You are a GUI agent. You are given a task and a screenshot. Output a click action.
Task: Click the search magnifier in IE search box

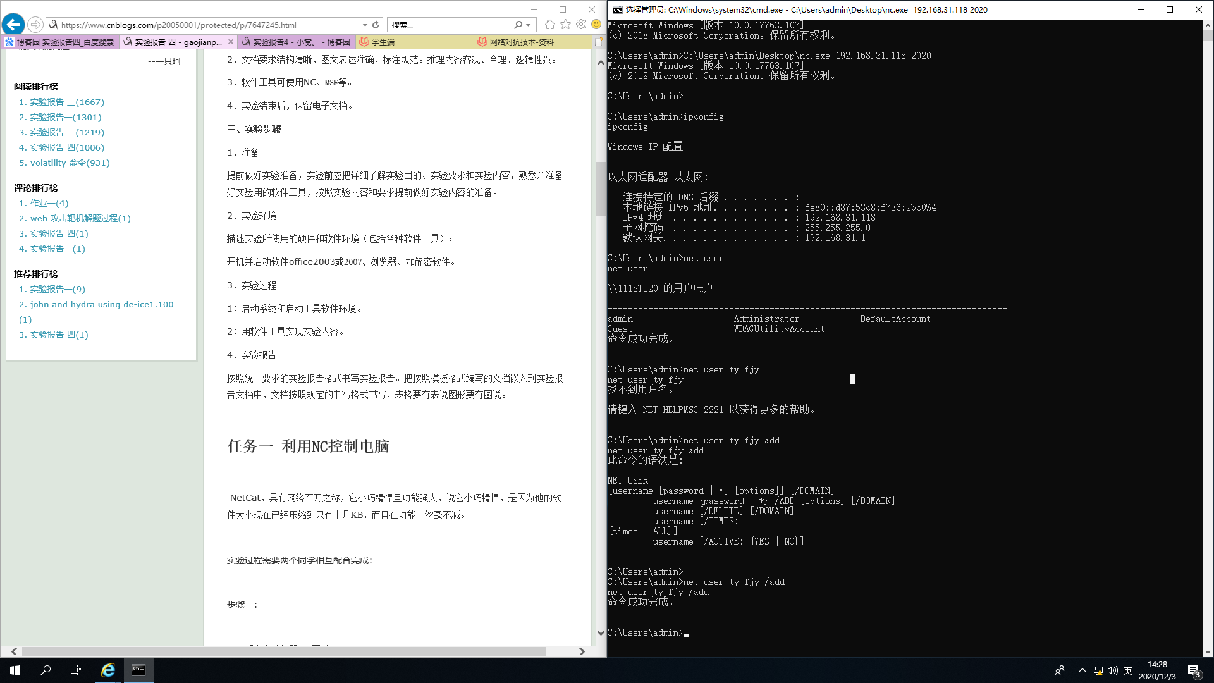[x=518, y=25]
